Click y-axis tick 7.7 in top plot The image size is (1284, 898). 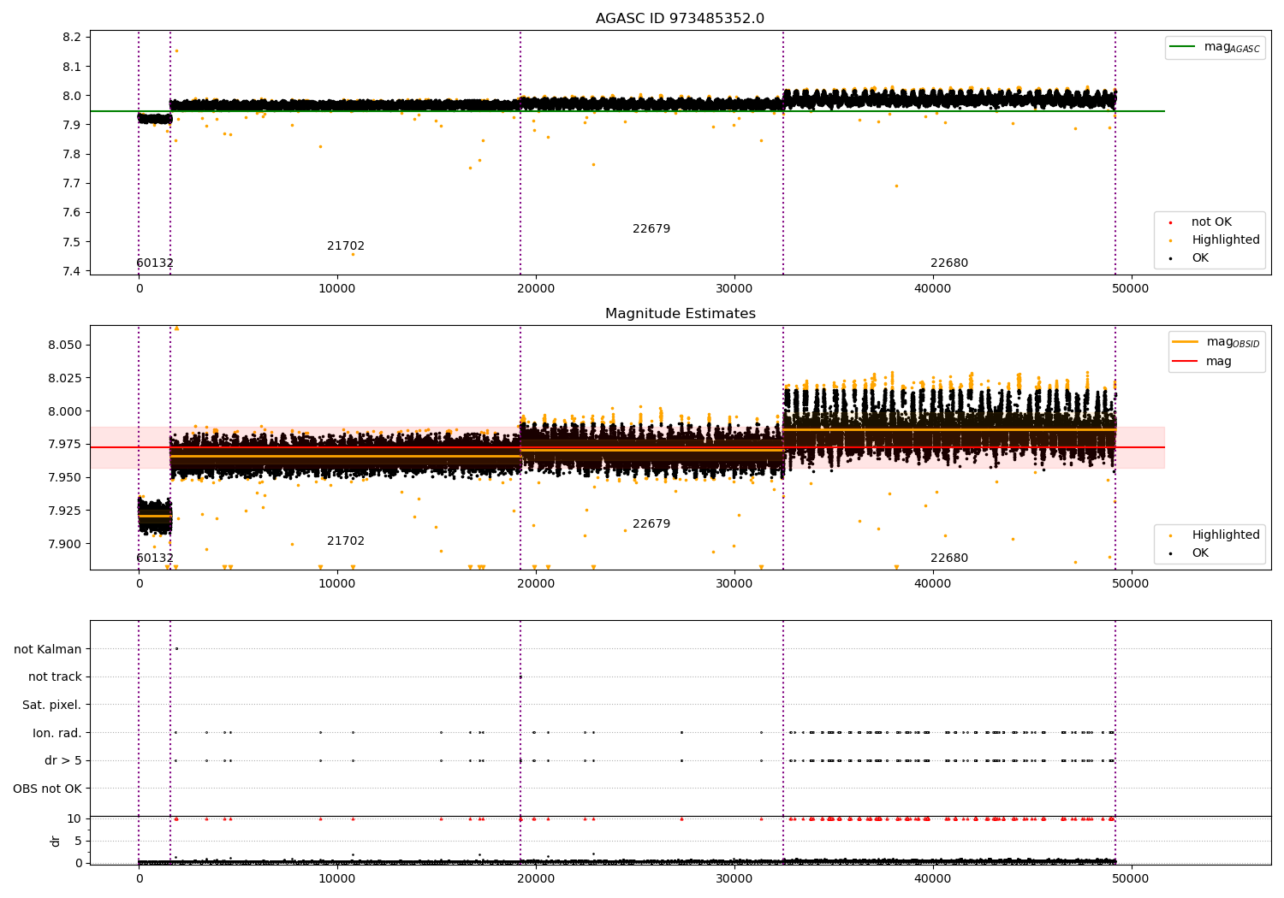(73, 184)
